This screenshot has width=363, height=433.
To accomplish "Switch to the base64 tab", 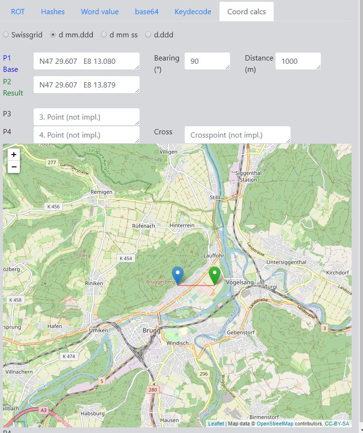I will pyautogui.click(x=147, y=12).
